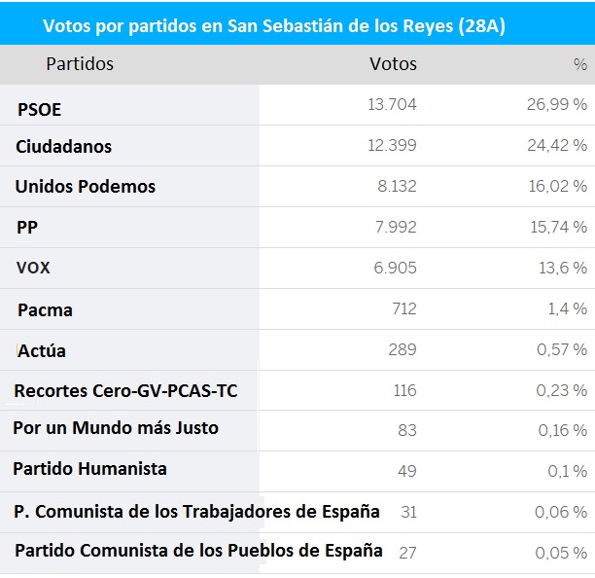Select the Partido Humanista row label

89,469
